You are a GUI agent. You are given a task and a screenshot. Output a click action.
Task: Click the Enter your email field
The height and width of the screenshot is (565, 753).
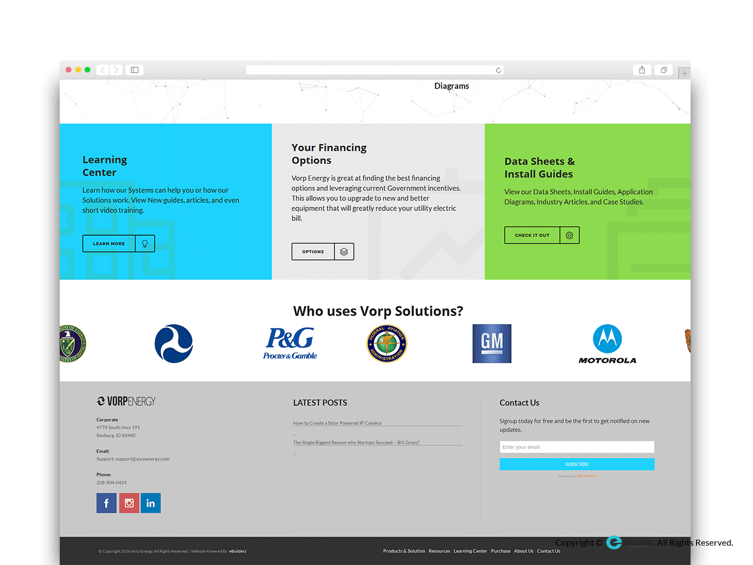(577, 447)
